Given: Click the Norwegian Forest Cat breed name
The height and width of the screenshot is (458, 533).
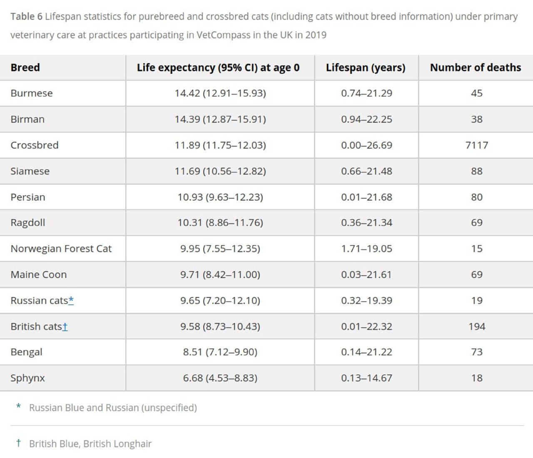Looking at the screenshot, I should 61,249.
